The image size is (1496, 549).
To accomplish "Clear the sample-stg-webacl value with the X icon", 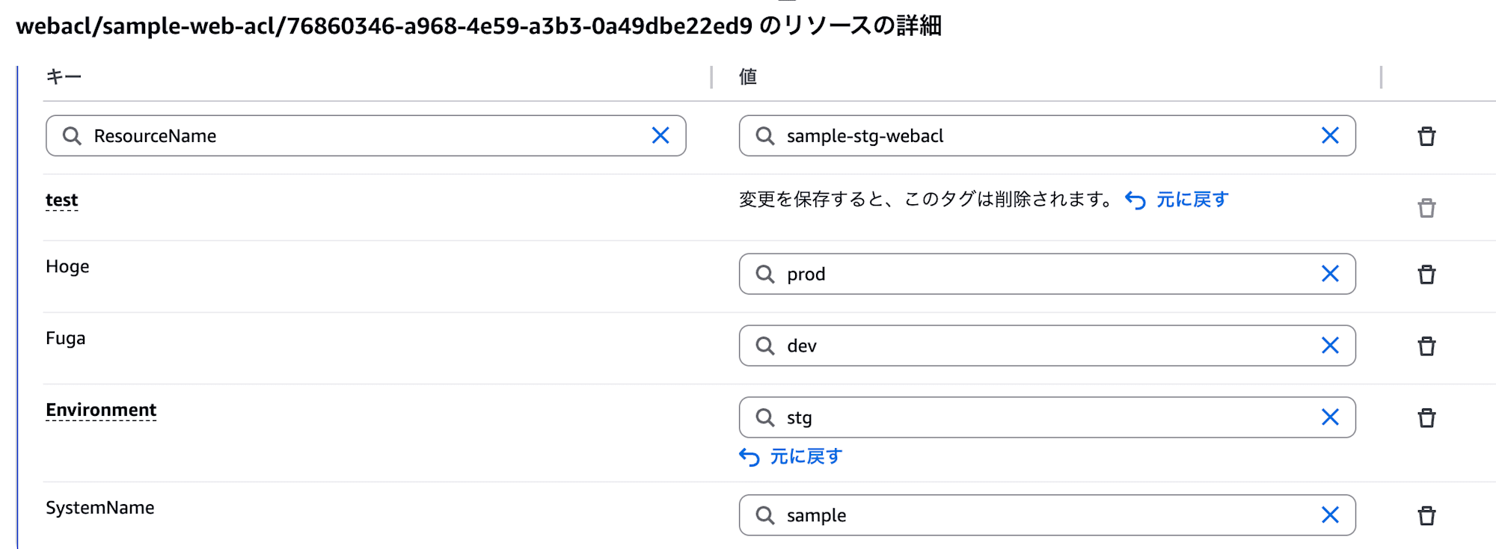I will click(x=1331, y=135).
